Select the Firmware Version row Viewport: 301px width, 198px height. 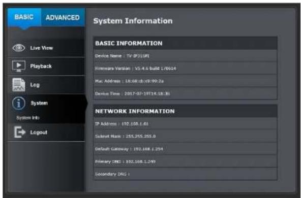(x=185, y=69)
